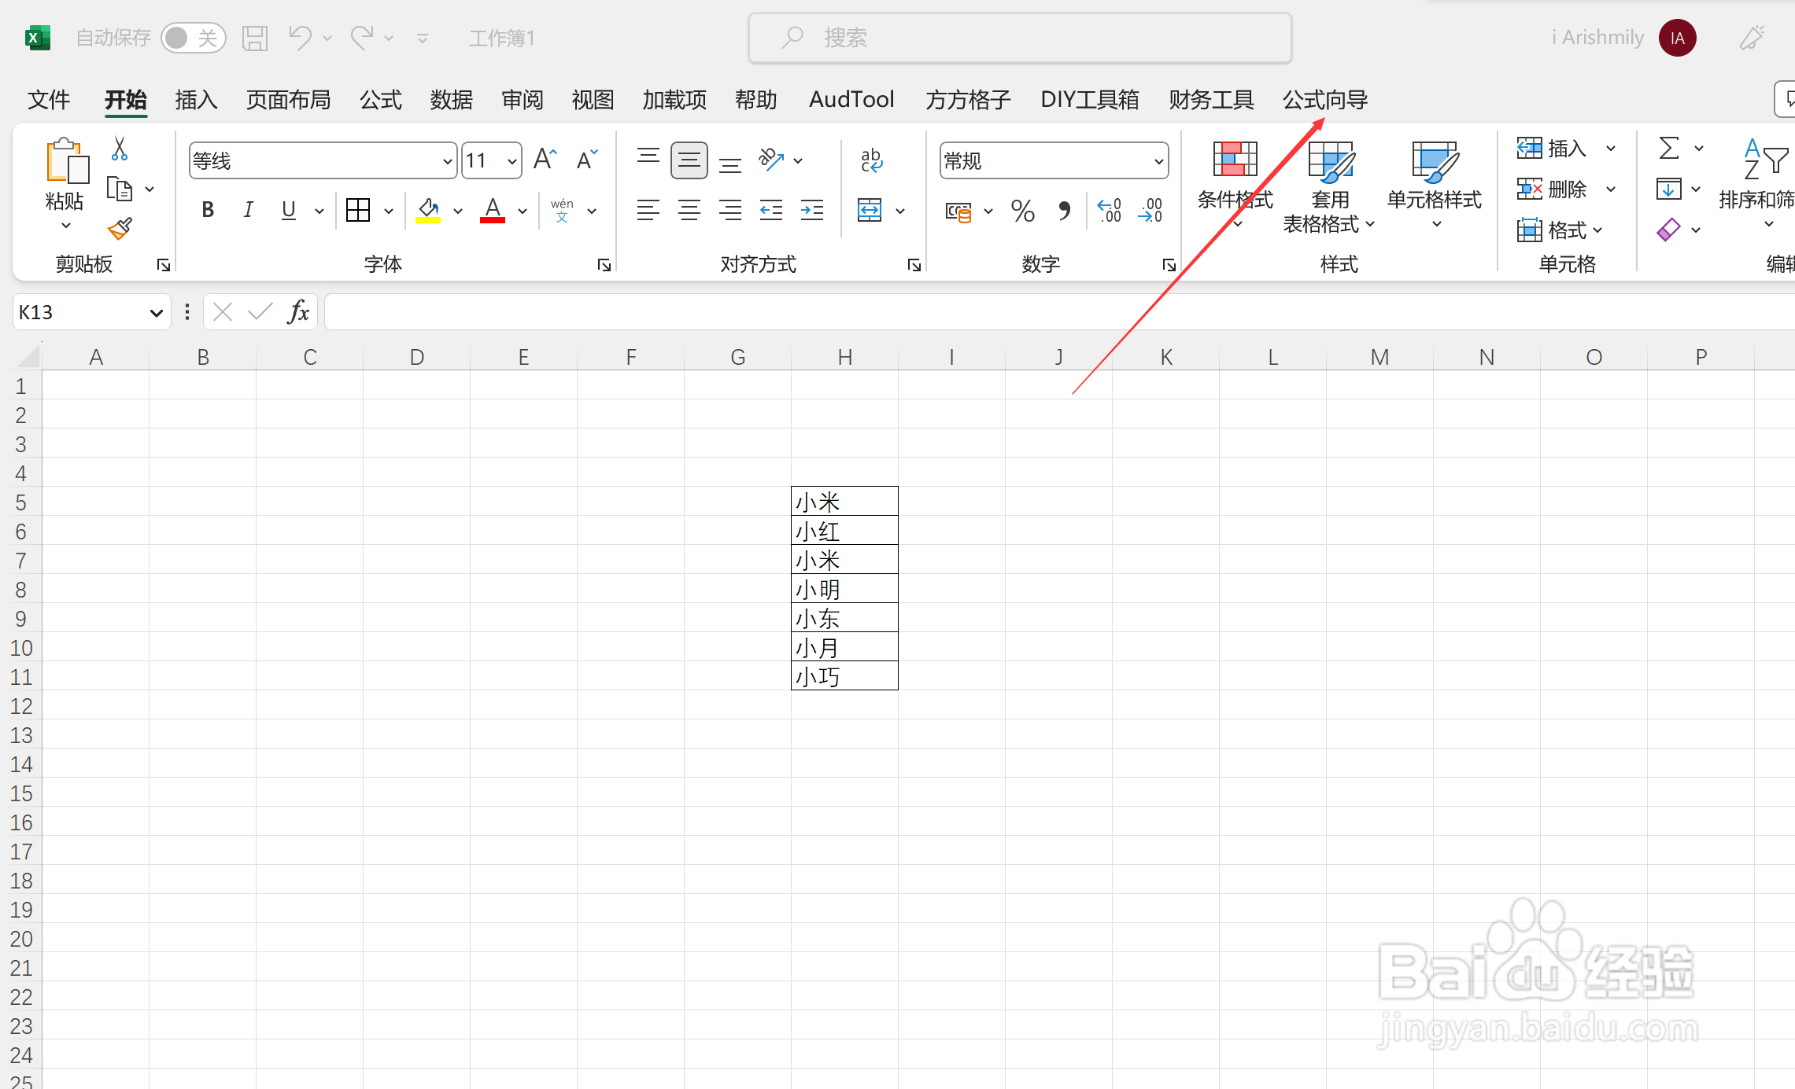Toggle bold formatting
Screen dimensions: 1795x1089
pyautogui.click(x=208, y=210)
